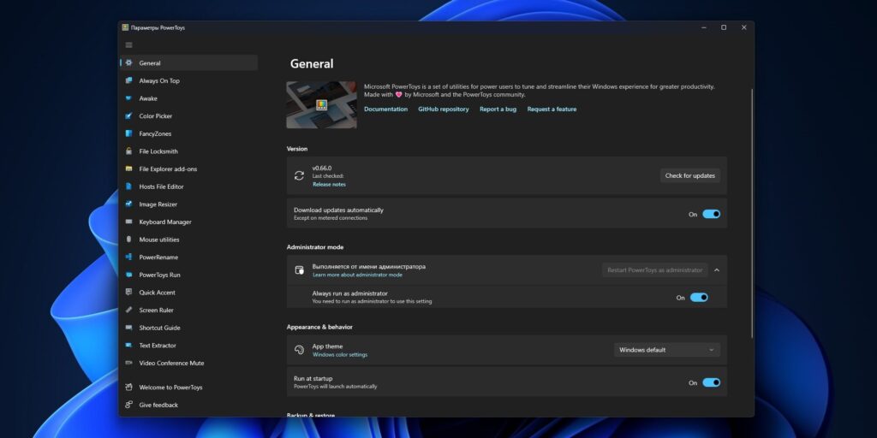Viewport: 877px width, 438px height.
Task: Open the FancyZones settings page
Action: 188,133
